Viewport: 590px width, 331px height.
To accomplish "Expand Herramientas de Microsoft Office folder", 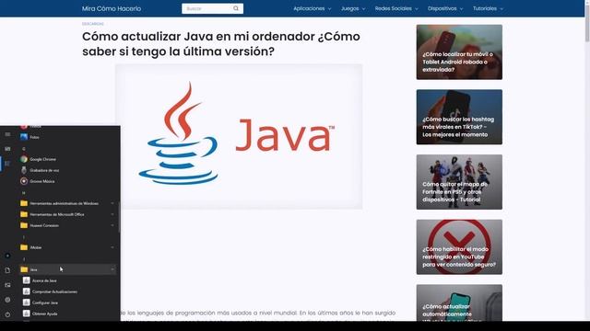I will [x=67, y=214].
